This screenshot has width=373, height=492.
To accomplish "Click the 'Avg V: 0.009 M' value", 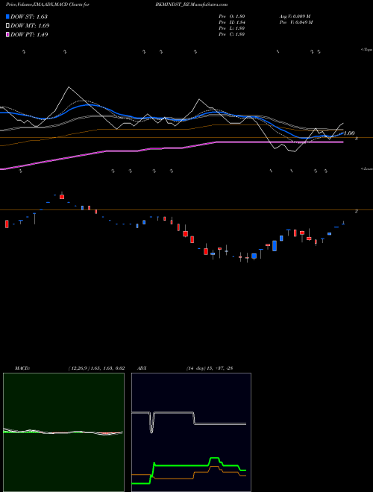I will 295,16.
